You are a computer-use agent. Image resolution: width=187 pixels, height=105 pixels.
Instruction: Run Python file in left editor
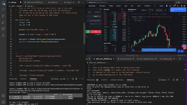click(x=73, y=2)
